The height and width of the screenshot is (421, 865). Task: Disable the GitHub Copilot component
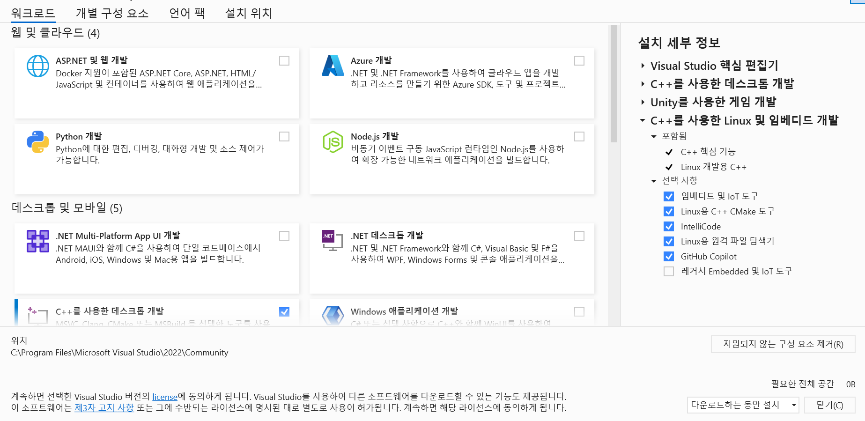tap(669, 257)
